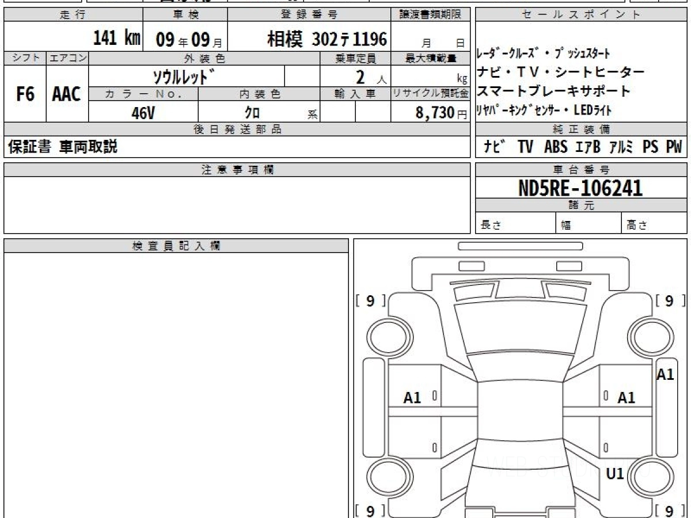The height and width of the screenshot is (518, 691).
Task: Select chassis number ND5RE-106241
Action: [x=580, y=187]
